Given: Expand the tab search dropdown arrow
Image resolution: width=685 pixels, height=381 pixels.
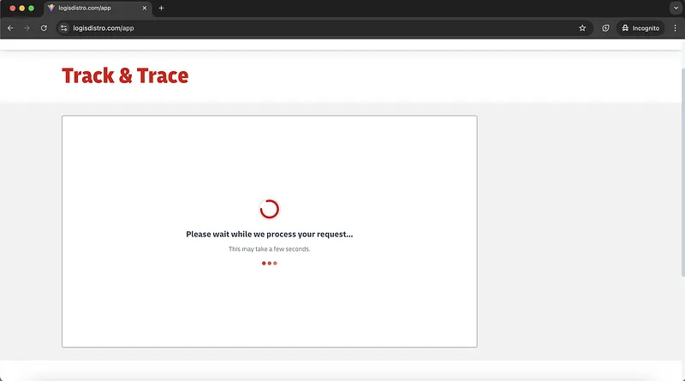Looking at the screenshot, I should pyautogui.click(x=676, y=8).
